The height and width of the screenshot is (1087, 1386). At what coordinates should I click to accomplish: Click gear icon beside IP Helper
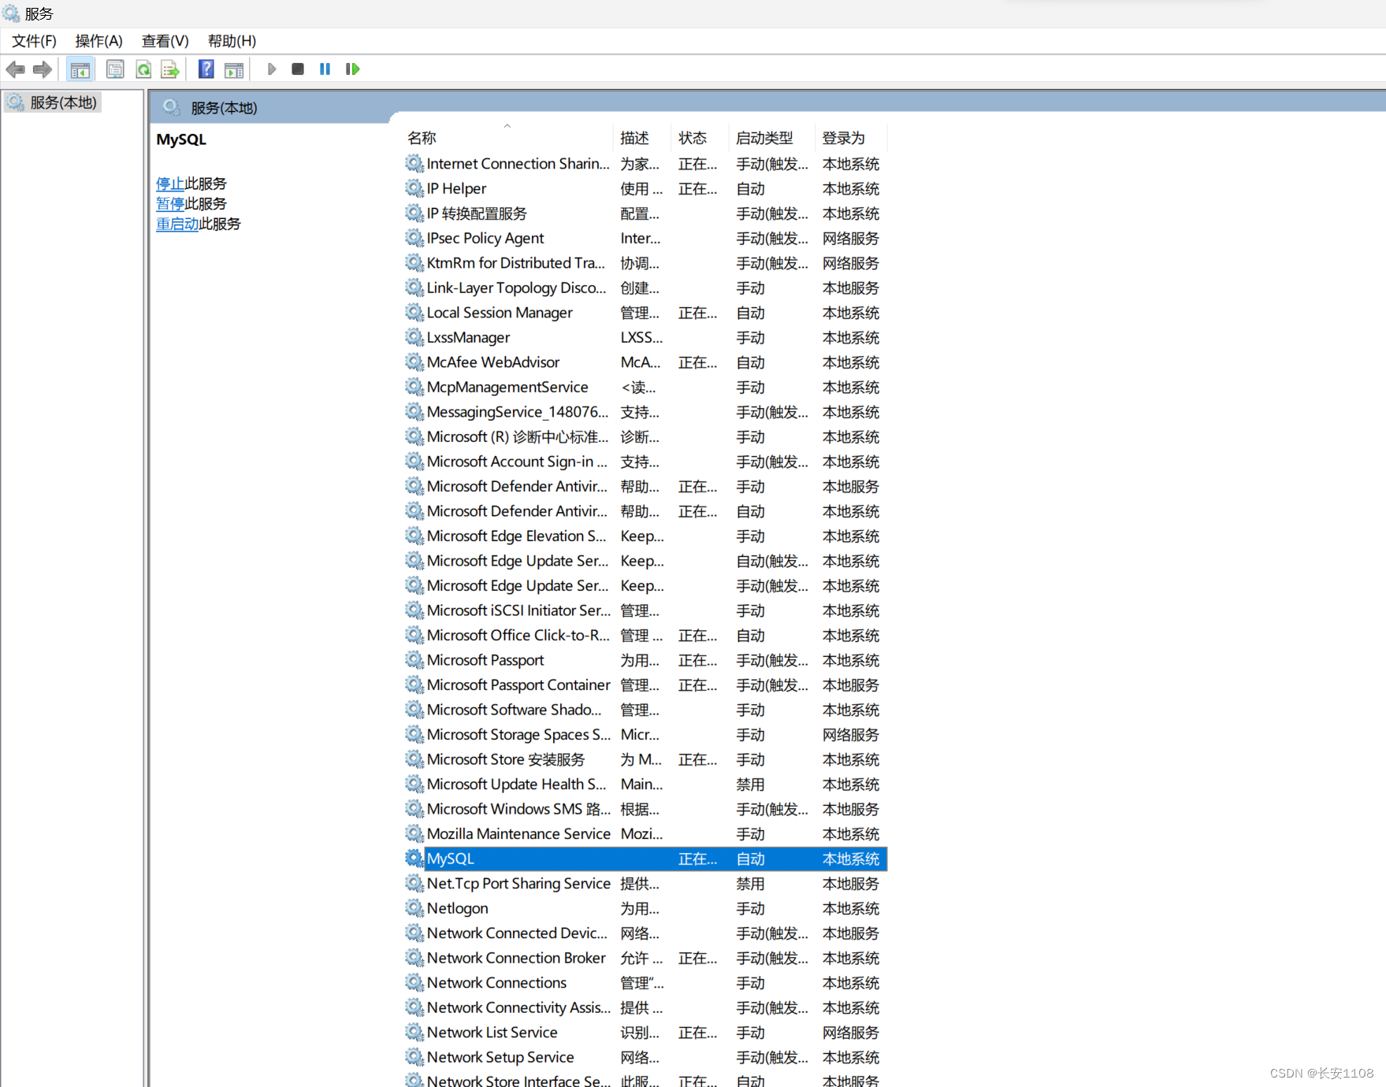tap(414, 188)
